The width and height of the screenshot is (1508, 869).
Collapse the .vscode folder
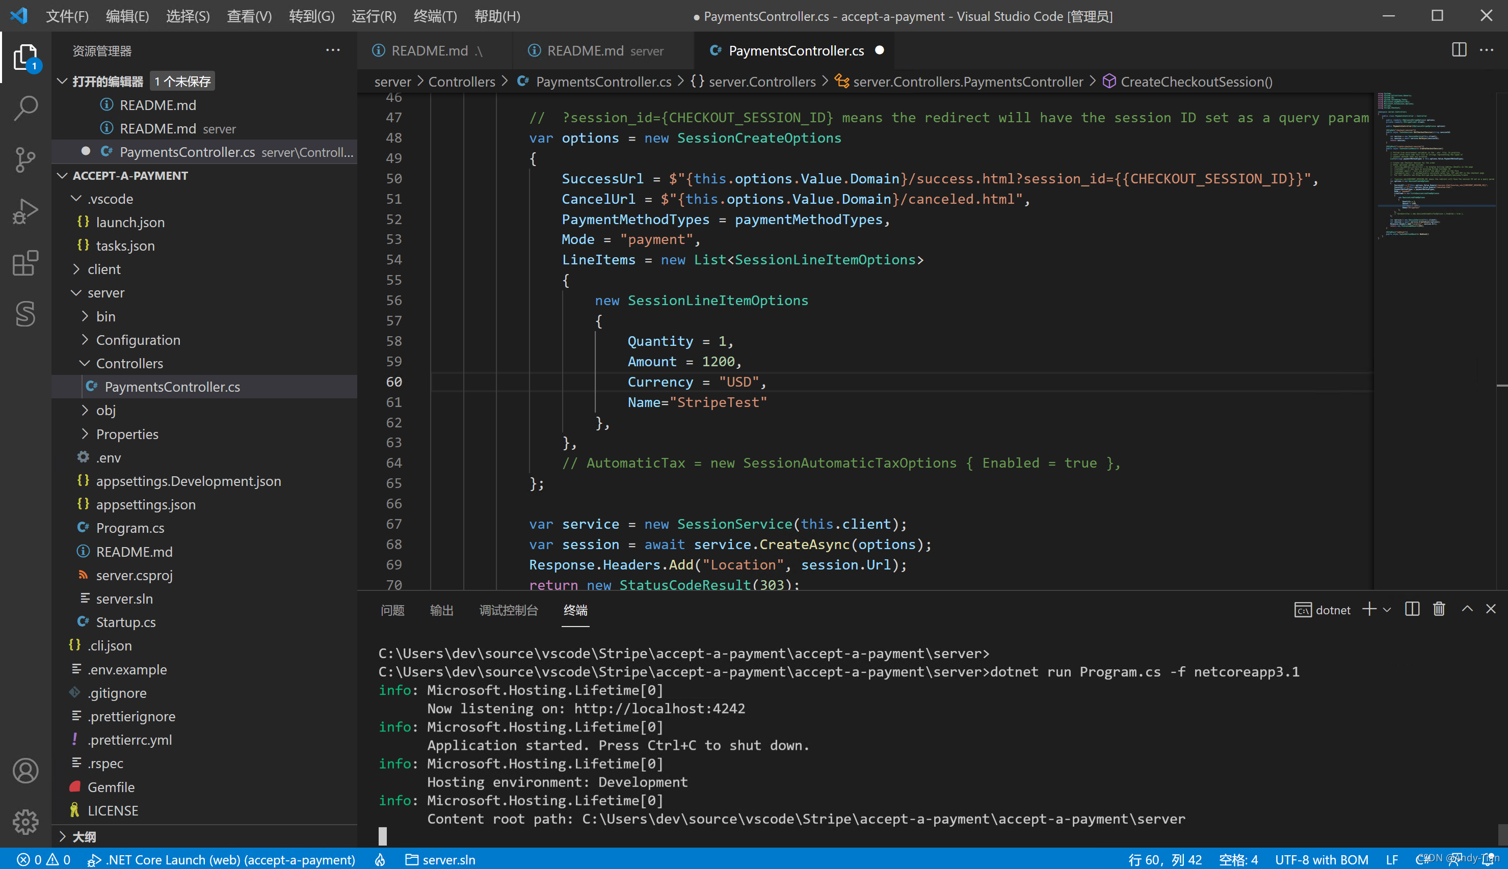tap(76, 198)
